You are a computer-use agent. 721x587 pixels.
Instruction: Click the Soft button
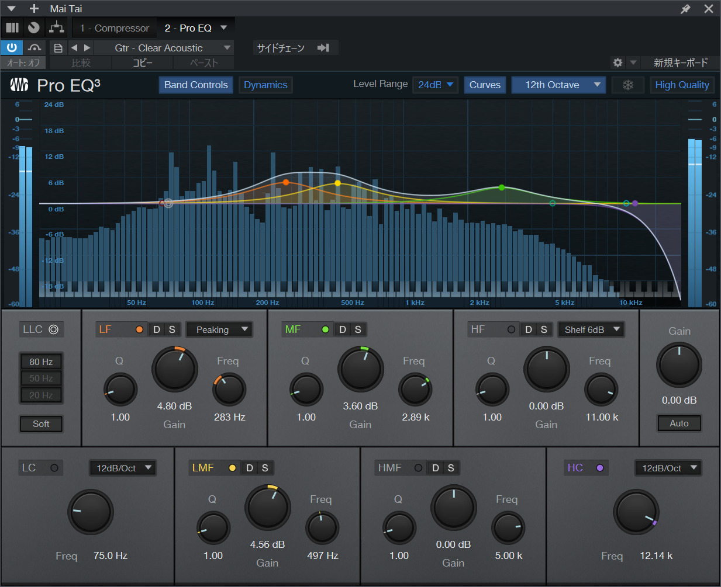(x=41, y=423)
